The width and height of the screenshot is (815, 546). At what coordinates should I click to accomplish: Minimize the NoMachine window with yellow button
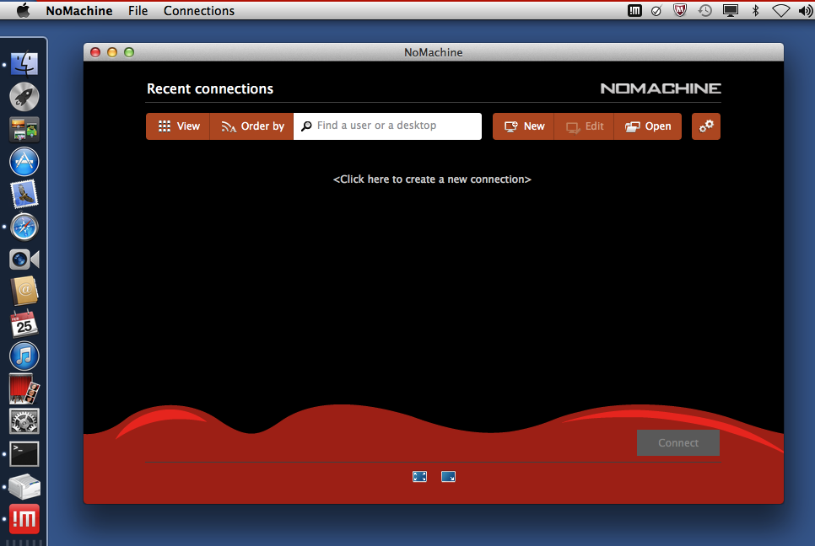(x=112, y=52)
